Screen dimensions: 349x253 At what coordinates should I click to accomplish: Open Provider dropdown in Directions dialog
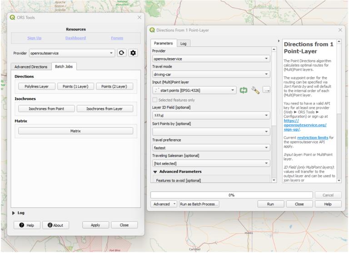[211, 58]
